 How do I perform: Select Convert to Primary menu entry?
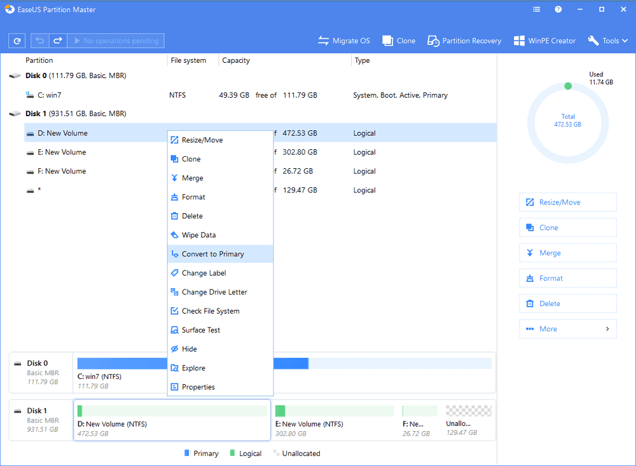(220, 254)
